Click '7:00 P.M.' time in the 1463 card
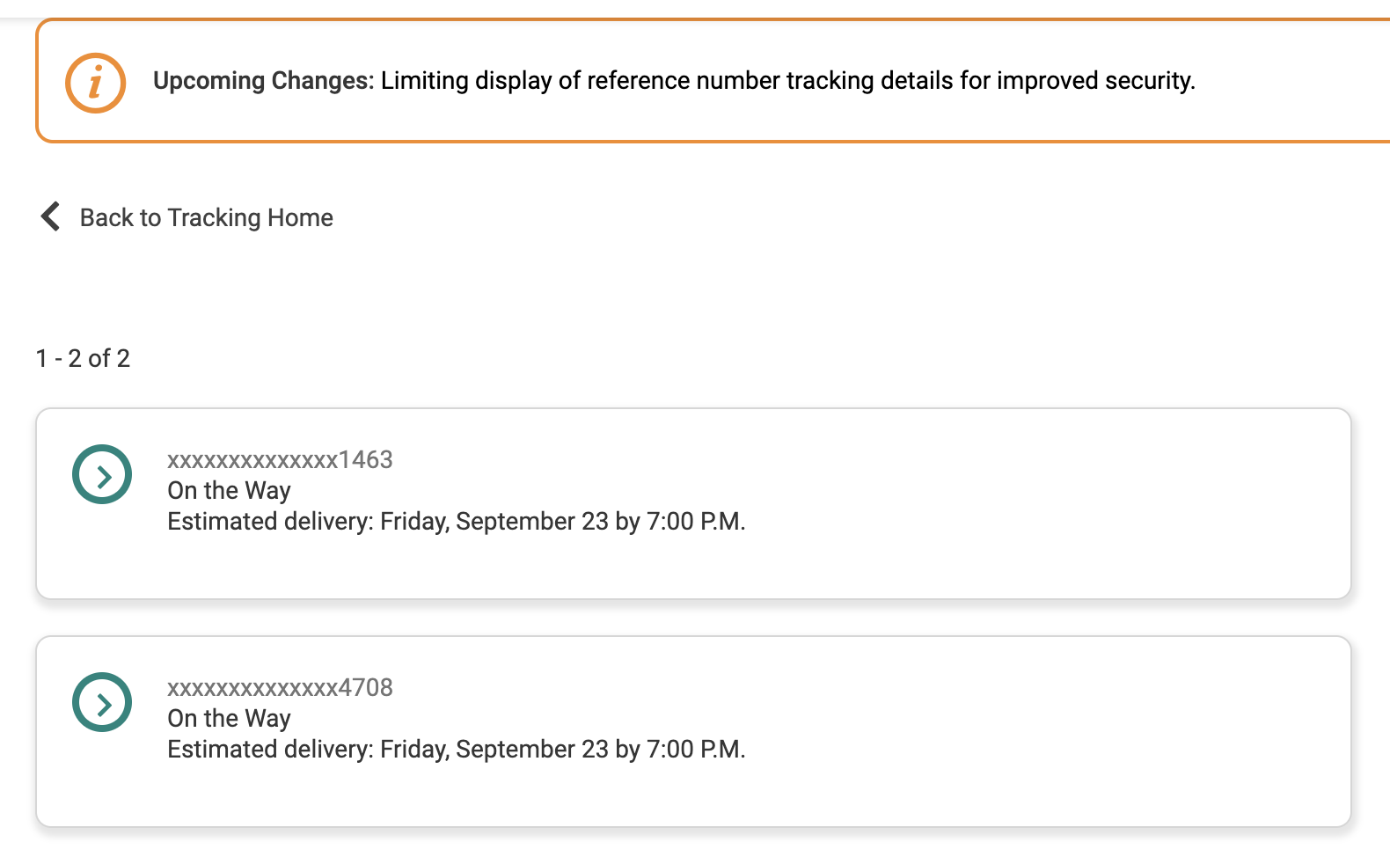 click(695, 521)
